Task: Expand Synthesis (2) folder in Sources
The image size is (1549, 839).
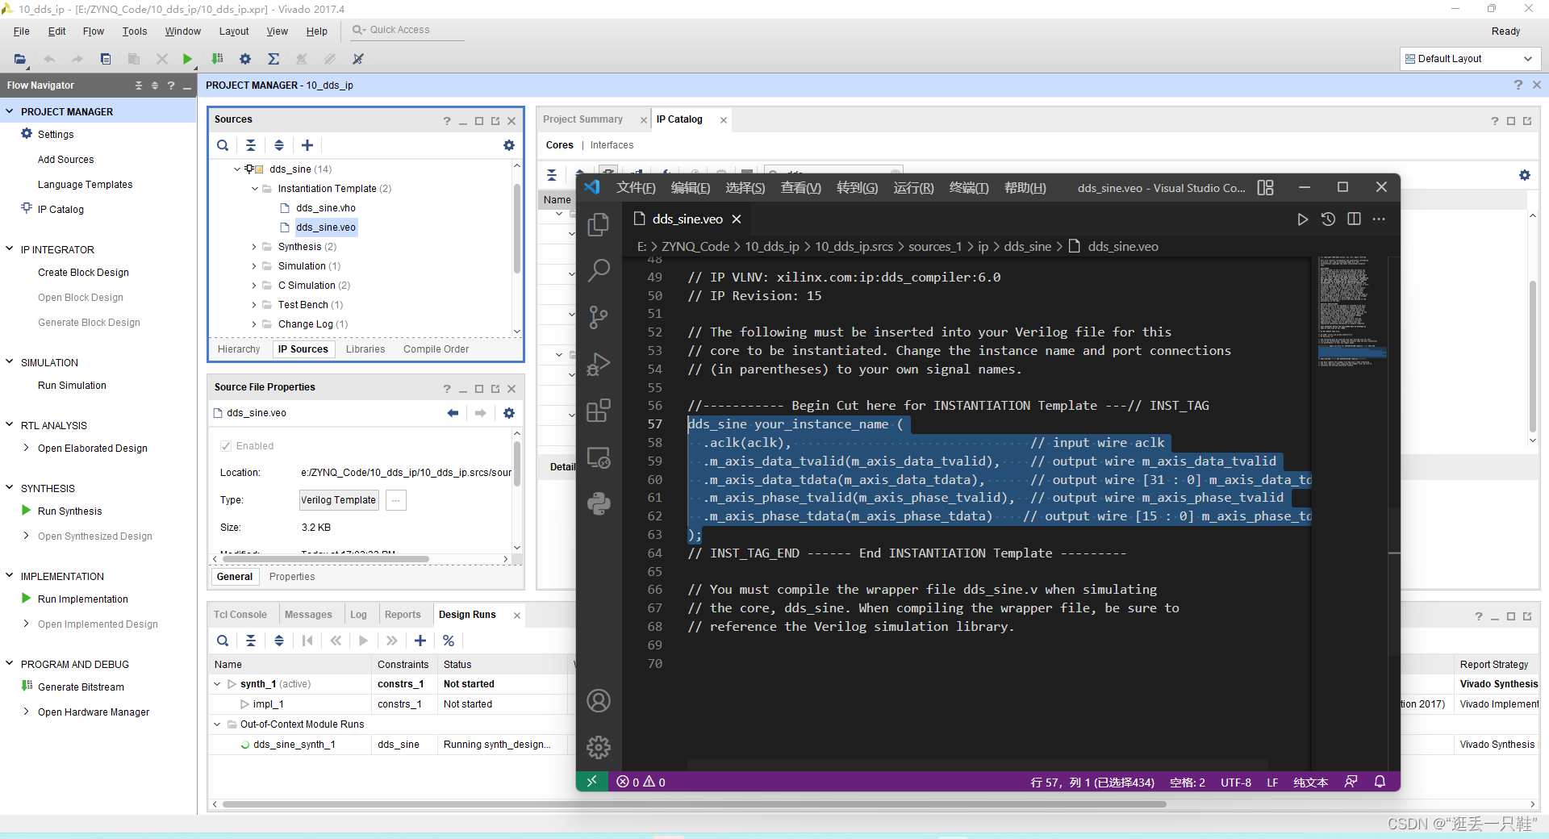Action: (x=254, y=247)
